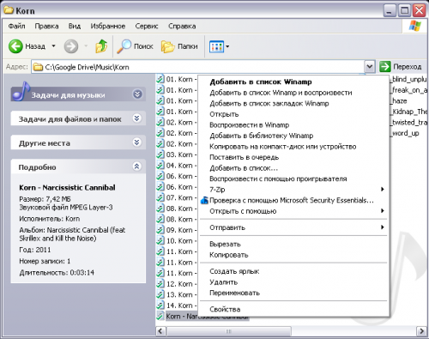Expand Задачи для файлов и папок panel

pyautogui.click(x=137, y=118)
